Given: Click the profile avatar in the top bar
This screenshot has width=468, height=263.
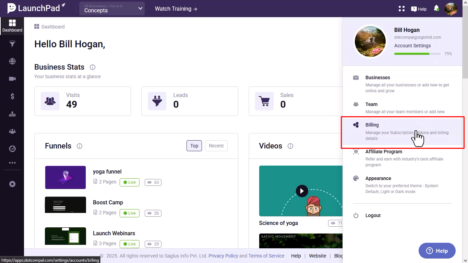Looking at the screenshot, I should tap(451, 9).
